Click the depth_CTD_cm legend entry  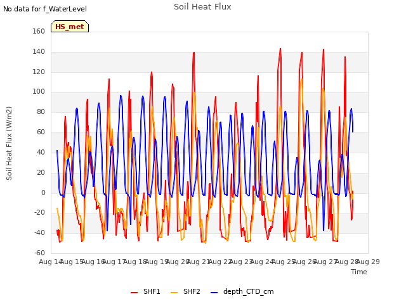point(242,292)
